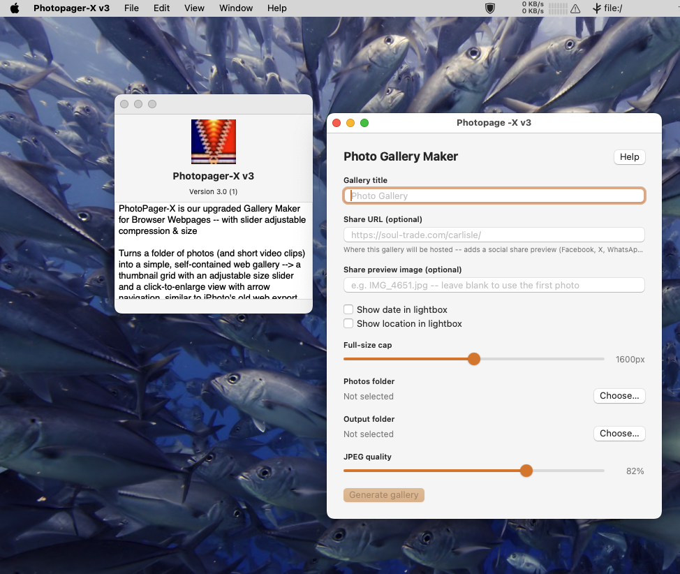Open the File menu
The image size is (680, 574).
(131, 8)
